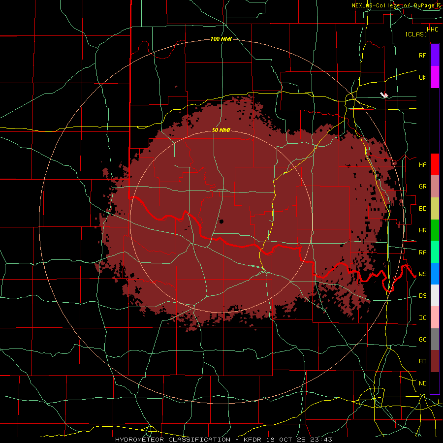Click the UK magenta legend swatch
This screenshot has height=443, width=443.
coord(435,77)
